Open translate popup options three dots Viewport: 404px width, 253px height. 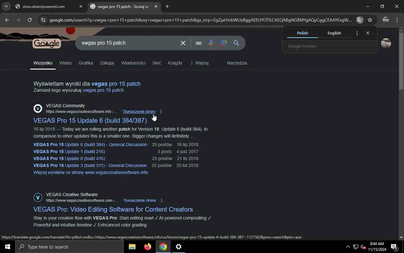(x=357, y=33)
